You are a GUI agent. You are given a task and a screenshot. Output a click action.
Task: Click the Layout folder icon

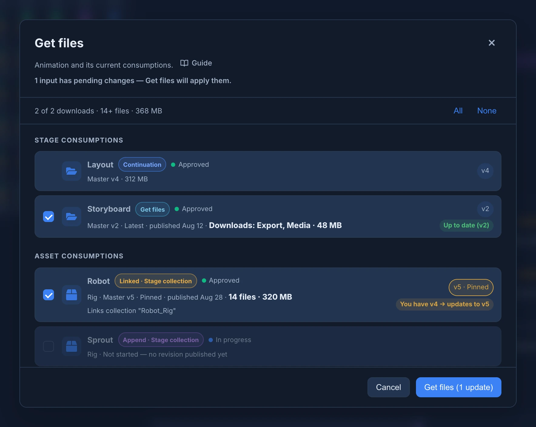tap(72, 171)
